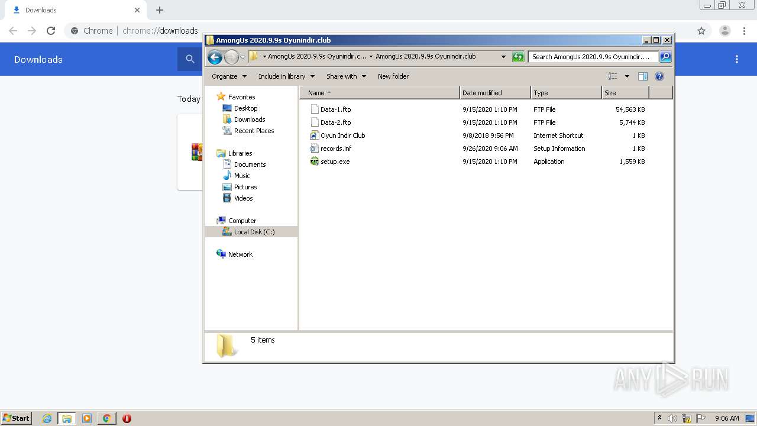Click the Internet Shortcut type cell
This screenshot has width=757, height=426.
coord(558,135)
